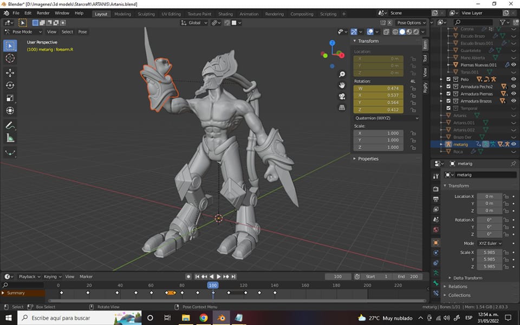Toggle lock on Scale X in sidebar
Viewport: 520px width, 325px height.
pos(413,133)
